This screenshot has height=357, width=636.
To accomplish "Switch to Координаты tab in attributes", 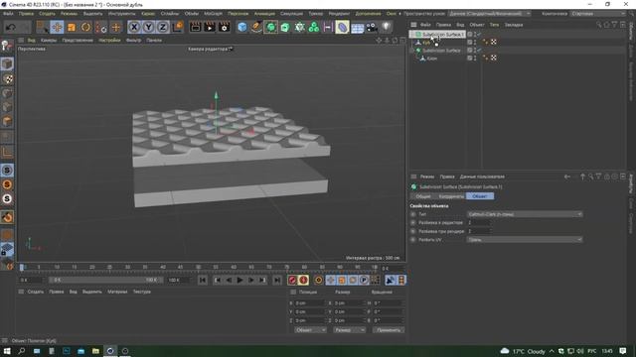I will tap(451, 196).
